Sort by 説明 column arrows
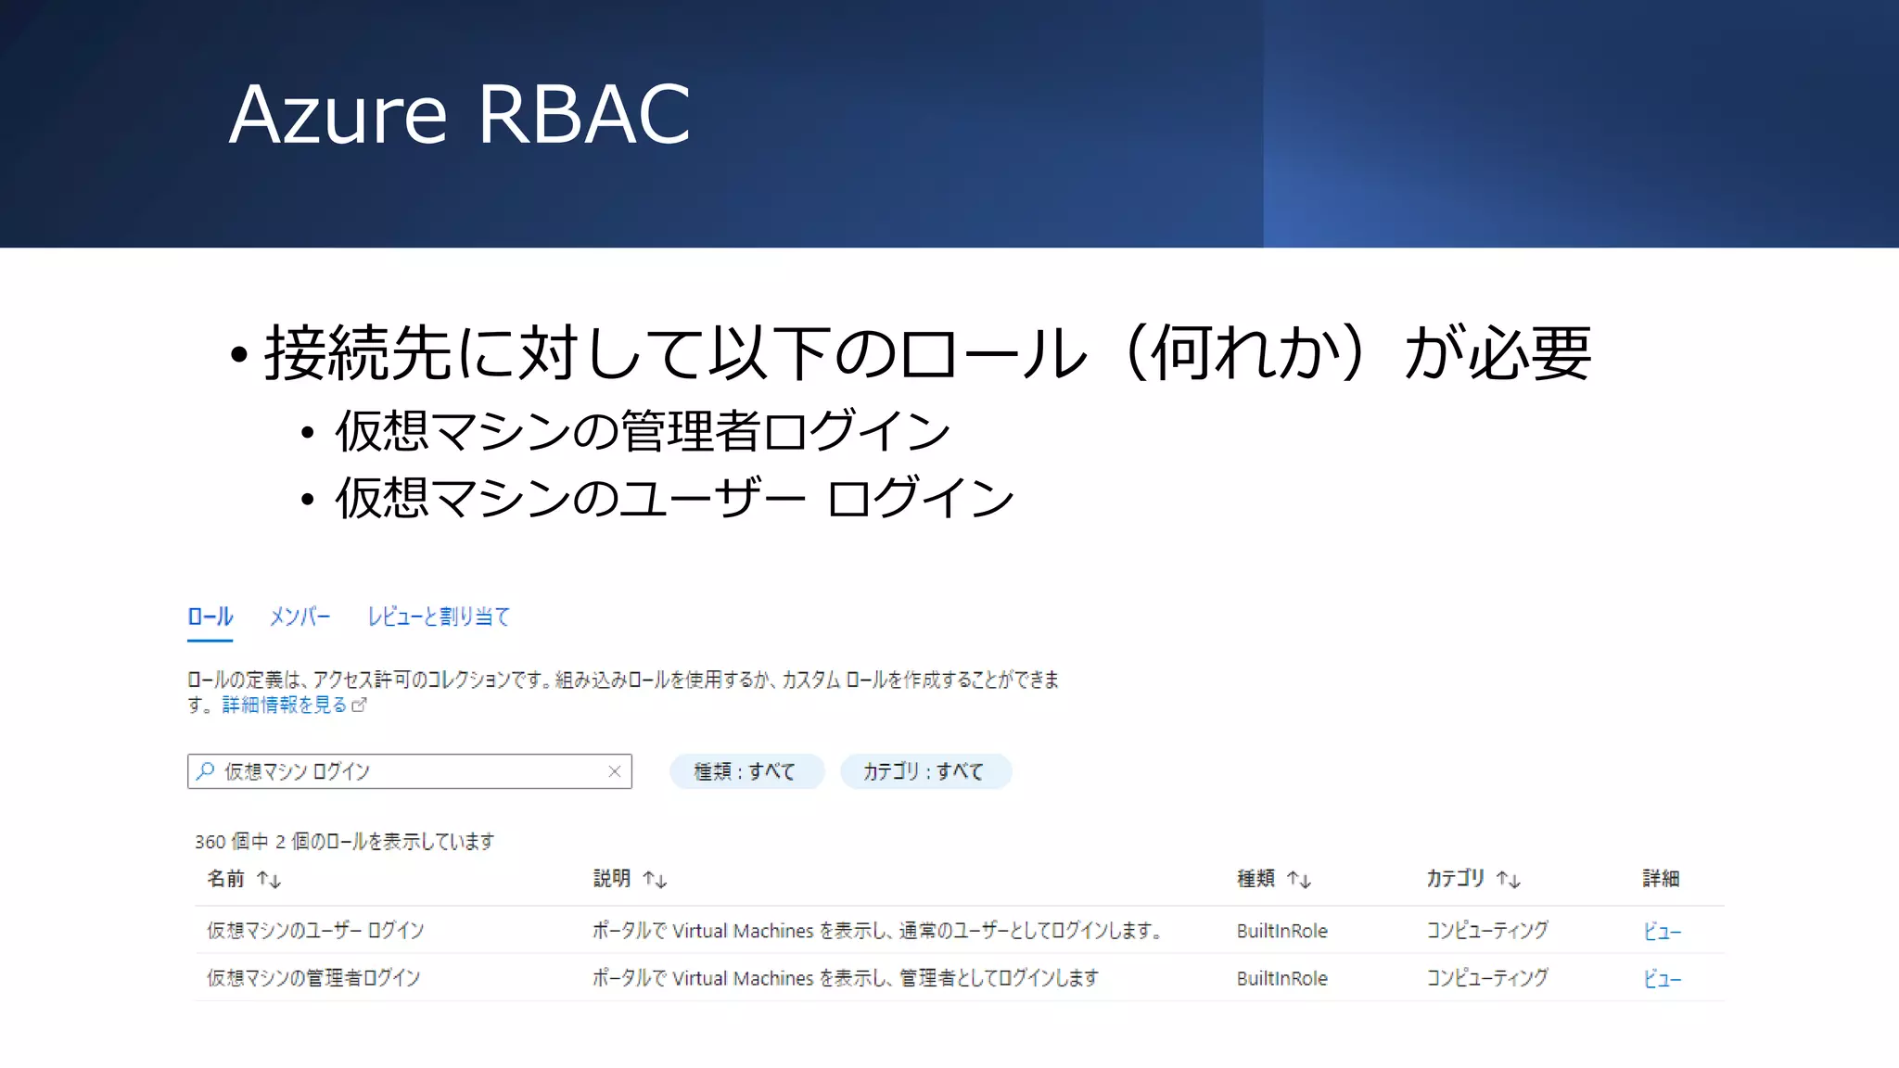 coord(655,879)
